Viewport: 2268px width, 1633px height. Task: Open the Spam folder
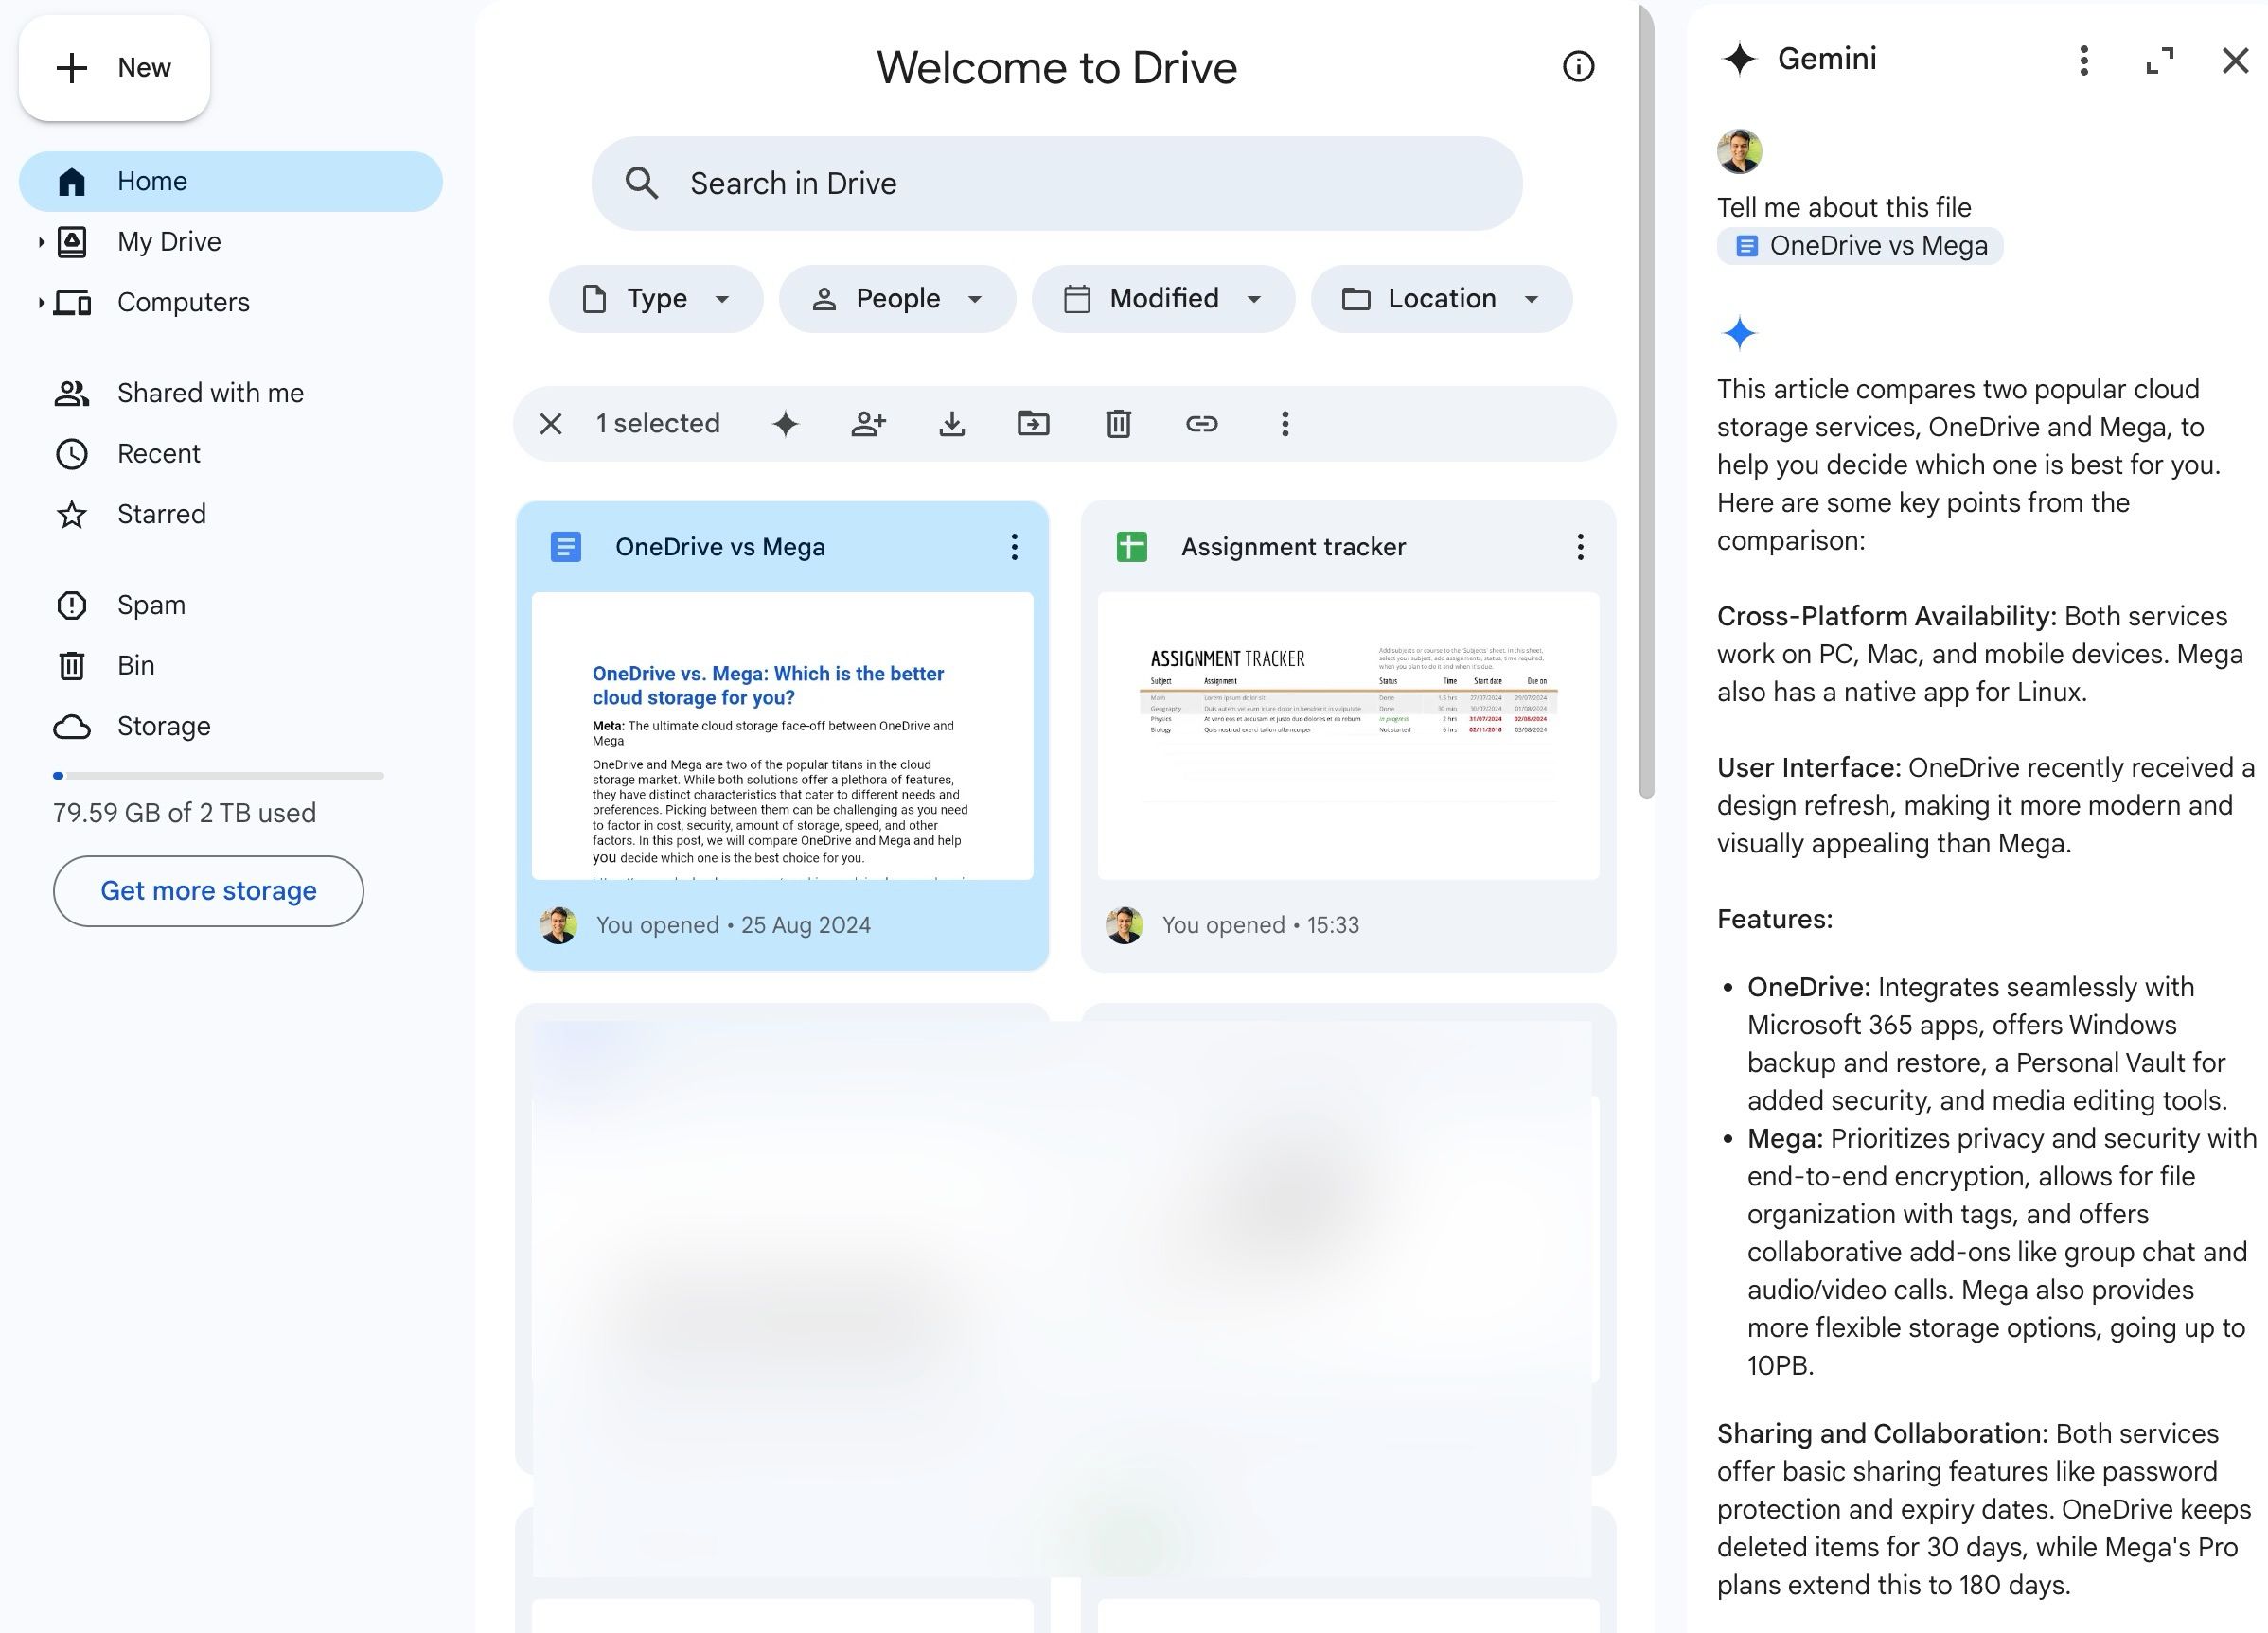151,604
